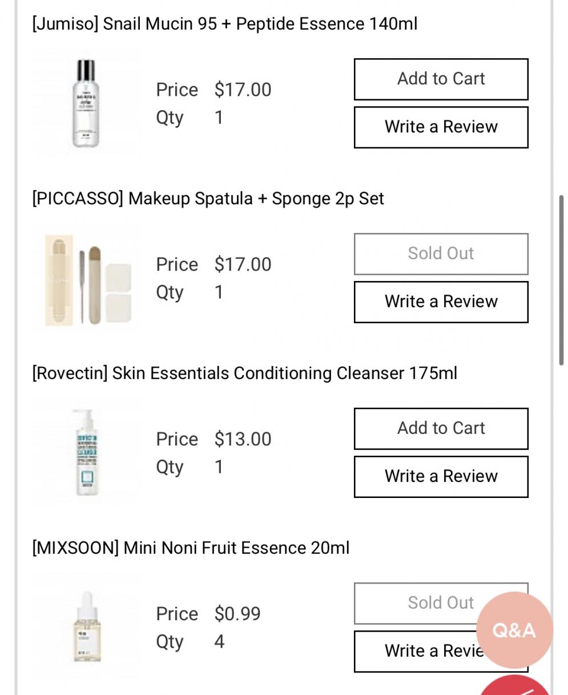Viewport: 568px width, 695px height.
Task: View the MIXSOON Noni Fruit Essence image
Action: 86,628
